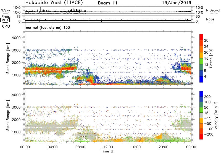The height and width of the screenshot is (153, 221).
Task: Click the Slant Range label of power panel
Action: 8,58
